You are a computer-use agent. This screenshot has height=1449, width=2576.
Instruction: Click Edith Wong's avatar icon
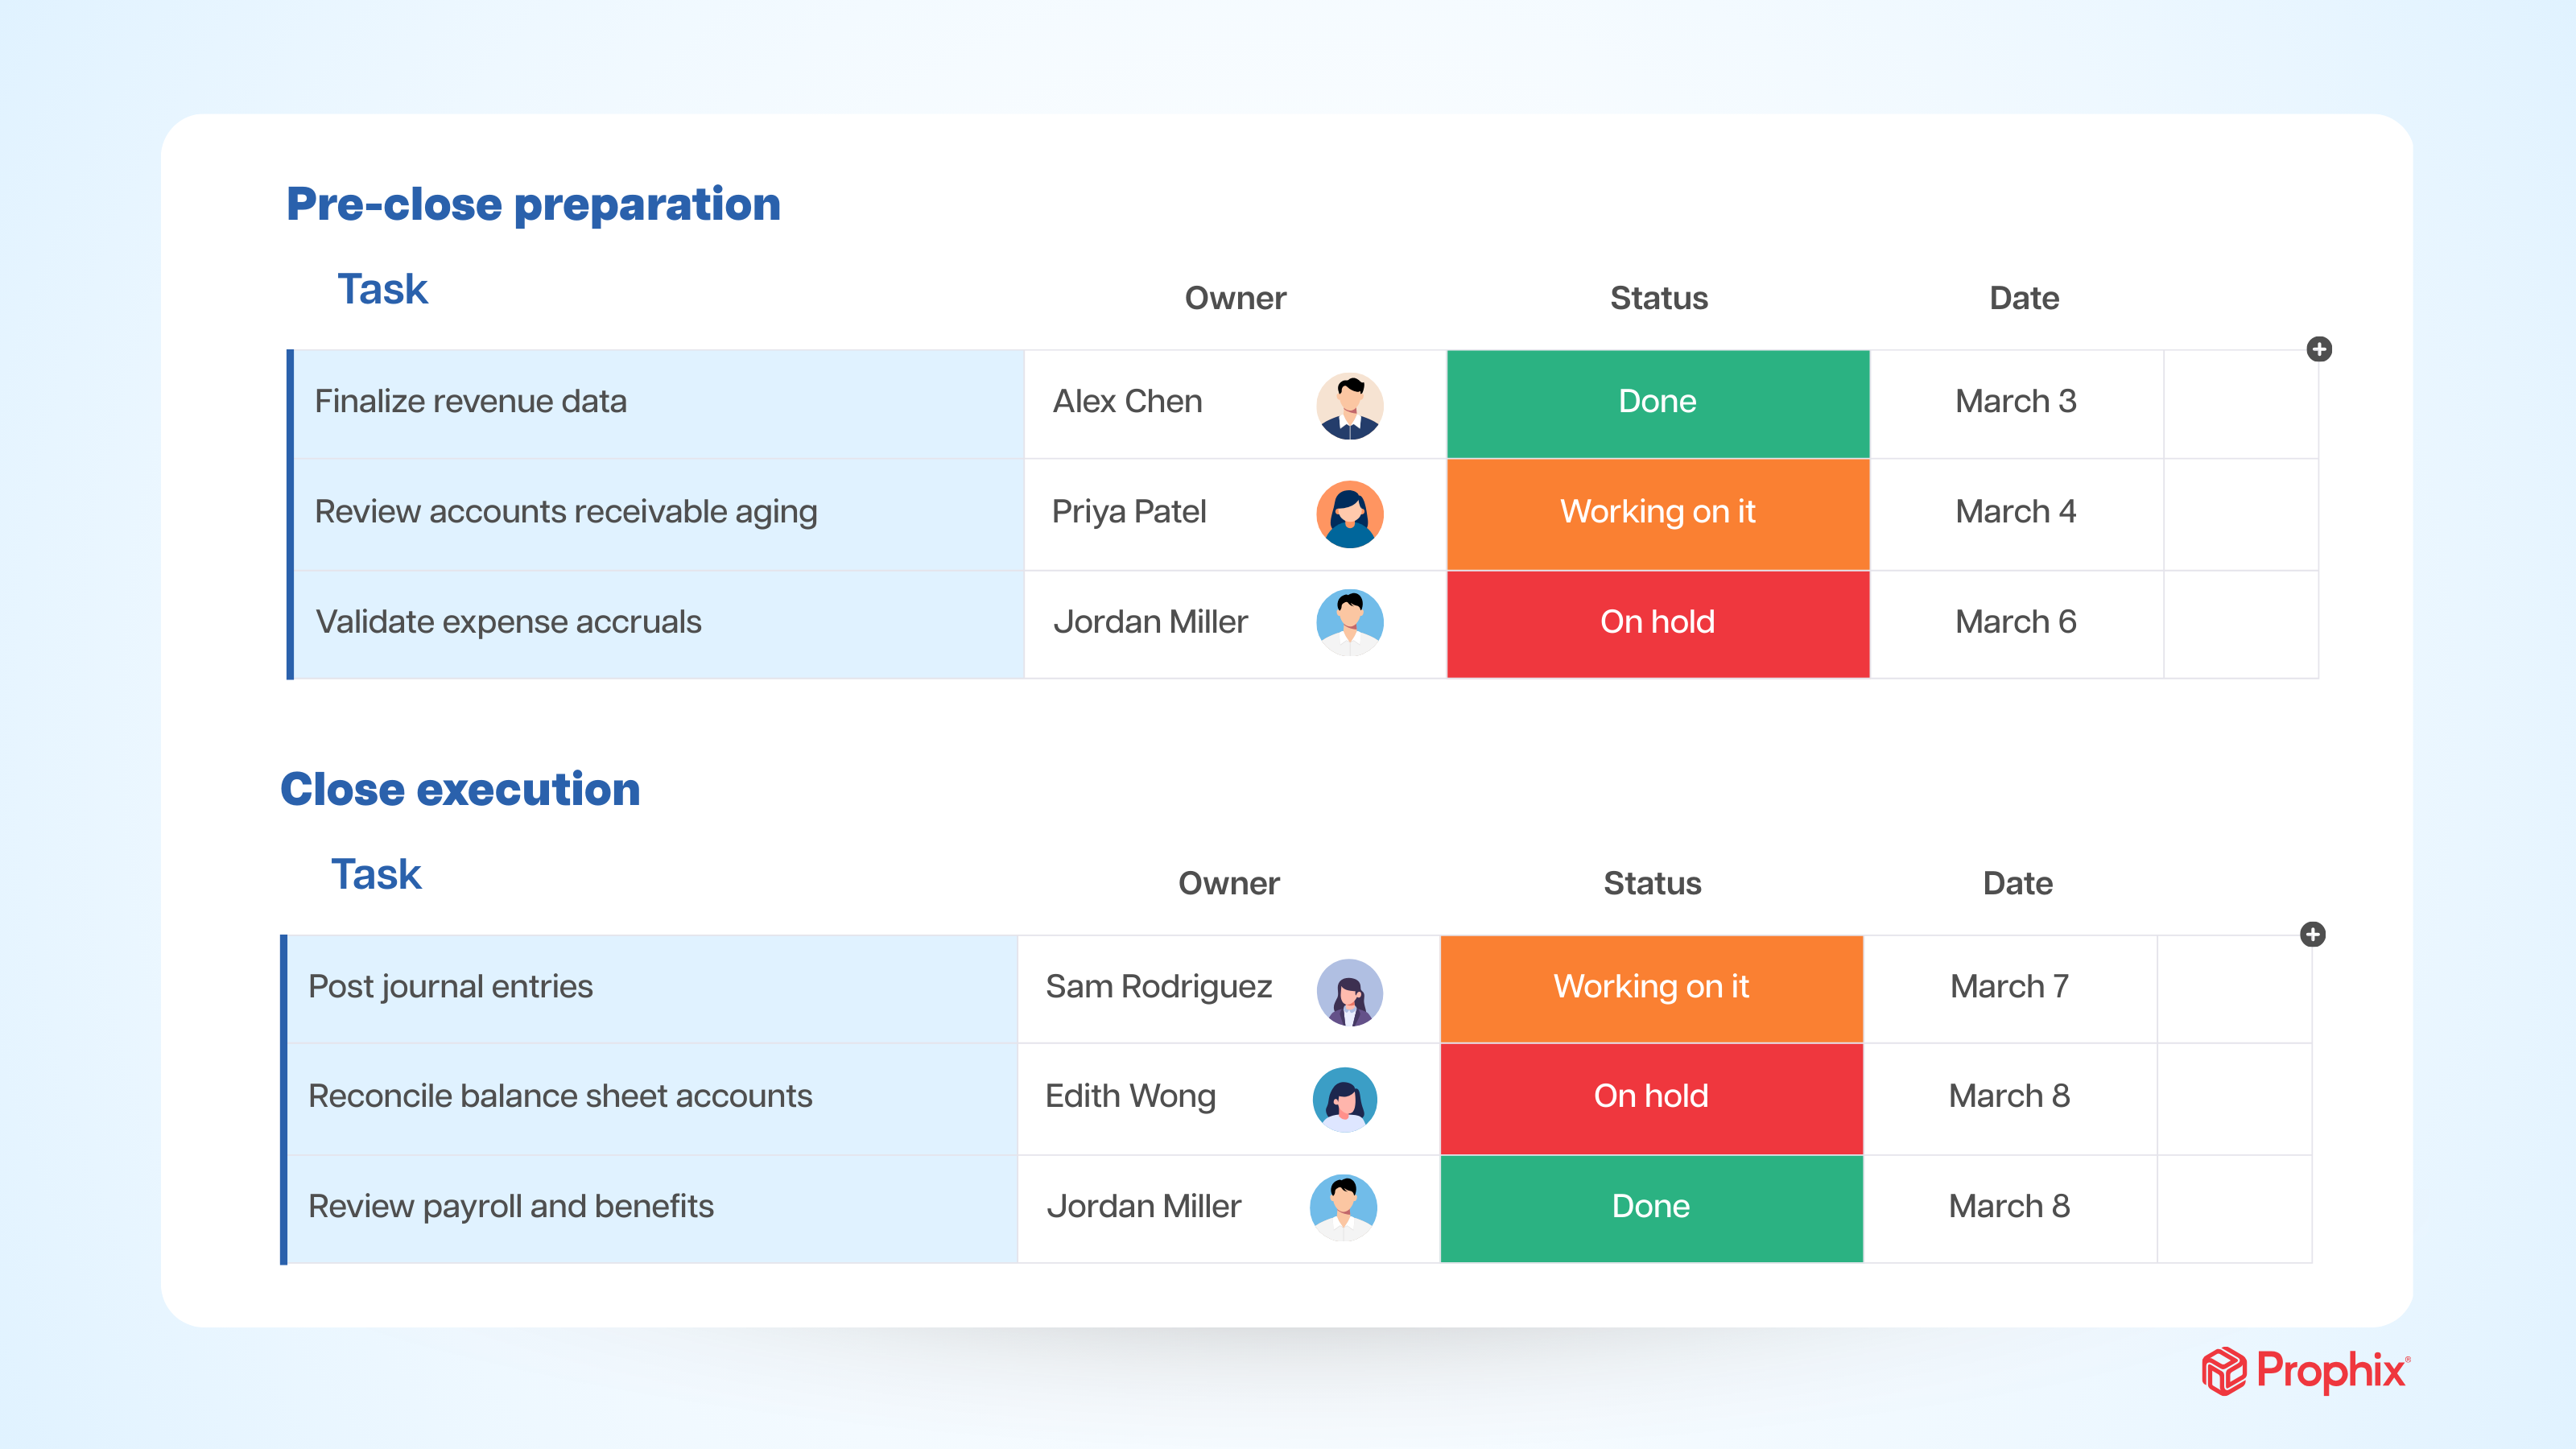tap(1345, 1098)
